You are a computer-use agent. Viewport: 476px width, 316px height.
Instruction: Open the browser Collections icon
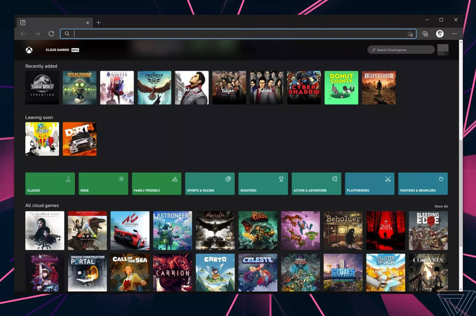pos(425,34)
